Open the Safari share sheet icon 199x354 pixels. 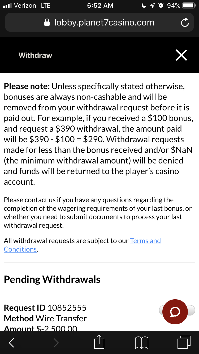(99, 342)
